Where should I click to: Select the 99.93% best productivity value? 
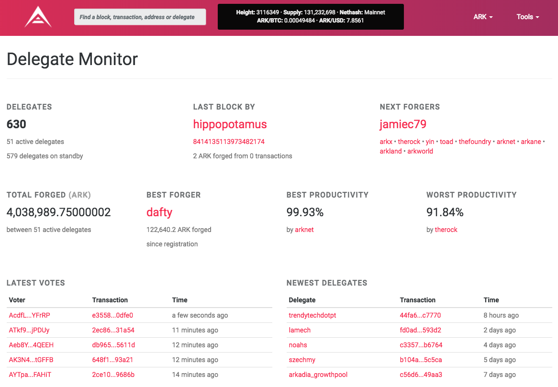305,212
